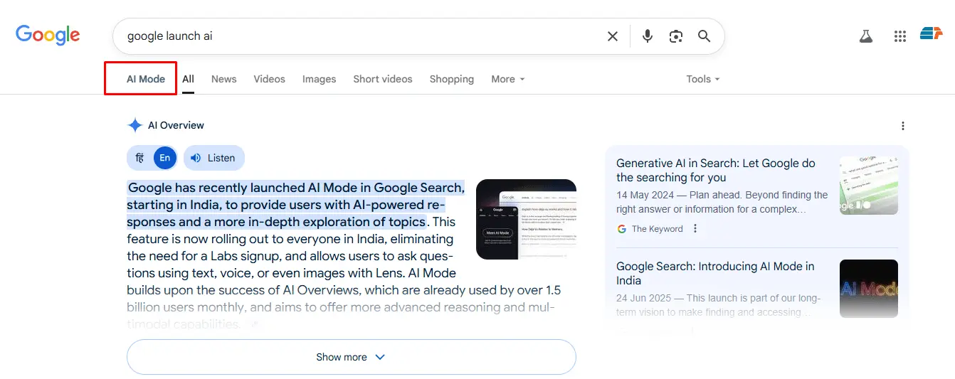Go to the Videos tab
Viewport: 955px width, 379px height.
pos(269,79)
